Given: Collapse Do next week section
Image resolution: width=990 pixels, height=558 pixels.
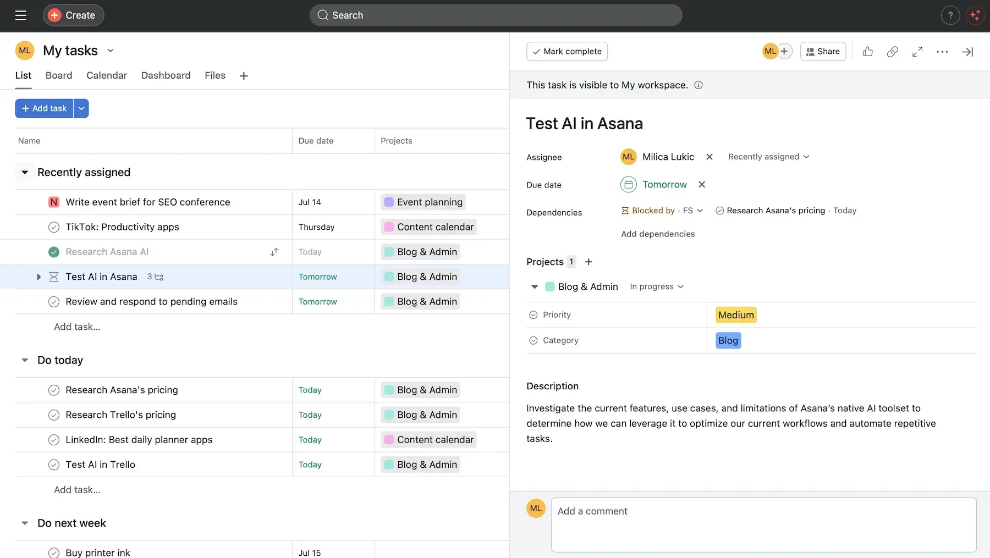Looking at the screenshot, I should click(x=25, y=523).
